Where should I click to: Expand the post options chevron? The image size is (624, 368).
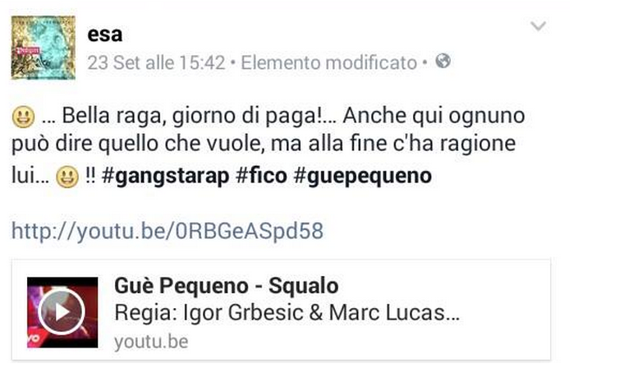point(538,26)
